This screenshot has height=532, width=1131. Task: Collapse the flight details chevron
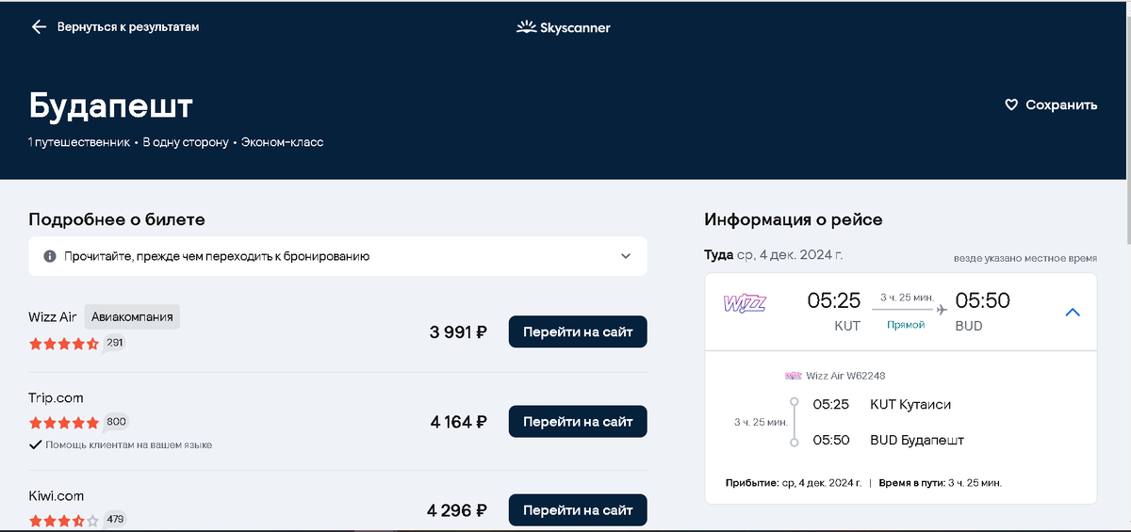pyautogui.click(x=1072, y=313)
